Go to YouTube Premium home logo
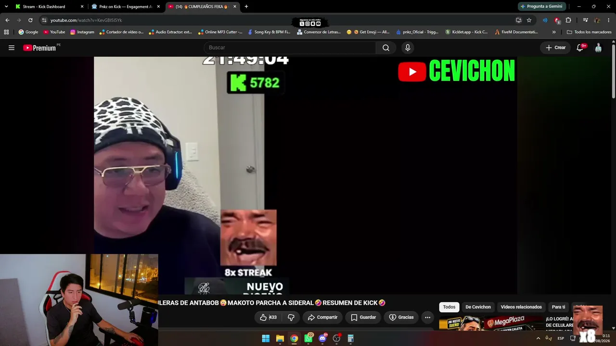 [39, 48]
